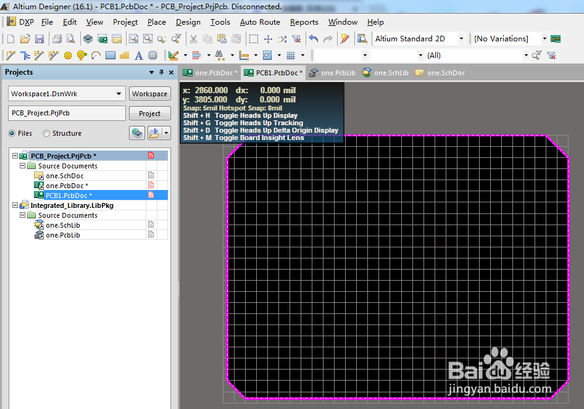Open the (All) filter dropdown
Screen dimensions: 584x409
tap(526, 56)
